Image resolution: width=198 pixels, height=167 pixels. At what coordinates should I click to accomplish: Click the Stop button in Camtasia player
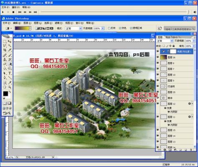13,12
